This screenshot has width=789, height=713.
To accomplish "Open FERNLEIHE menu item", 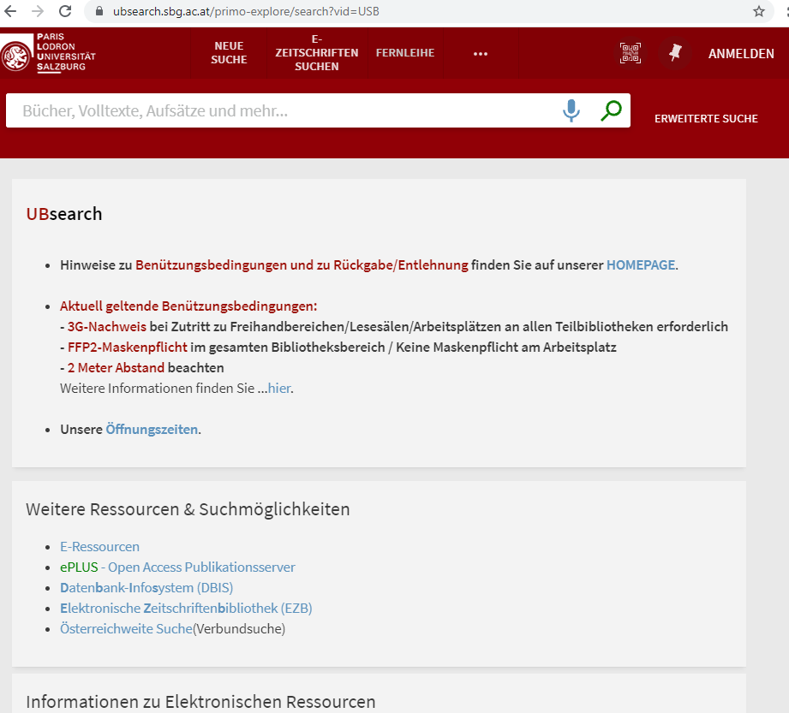I will point(405,53).
